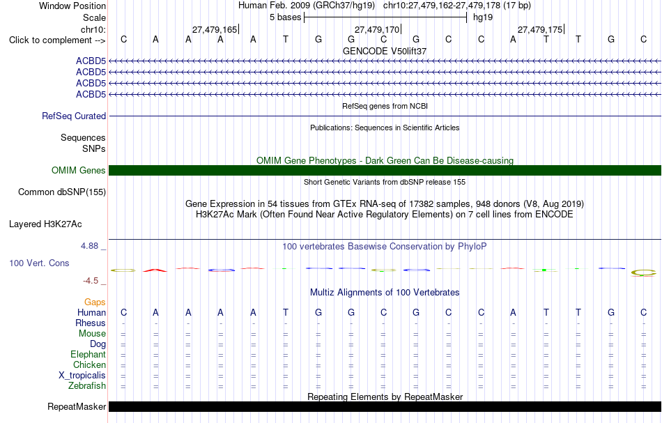
Task: Click the hg19 label beside scale bar
Action: (x=483, y=17)
